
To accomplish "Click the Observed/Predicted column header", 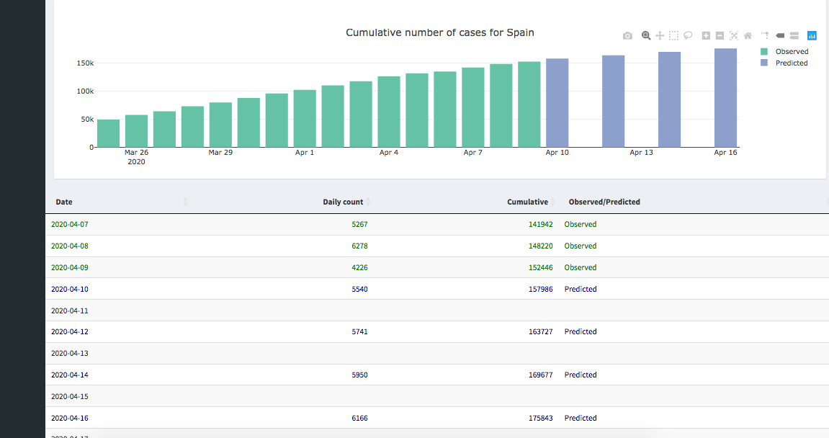I will click(604, 202).
